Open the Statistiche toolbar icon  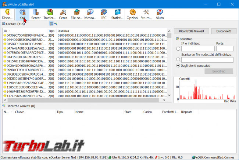pyautogui.click(x=117, y=14)
